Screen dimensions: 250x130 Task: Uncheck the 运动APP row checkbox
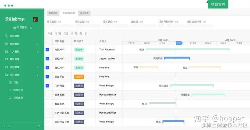[48, 59]
